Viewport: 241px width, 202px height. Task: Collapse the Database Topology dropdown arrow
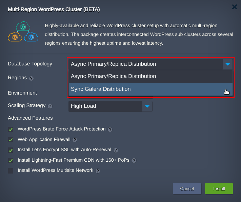coord(227,64)
